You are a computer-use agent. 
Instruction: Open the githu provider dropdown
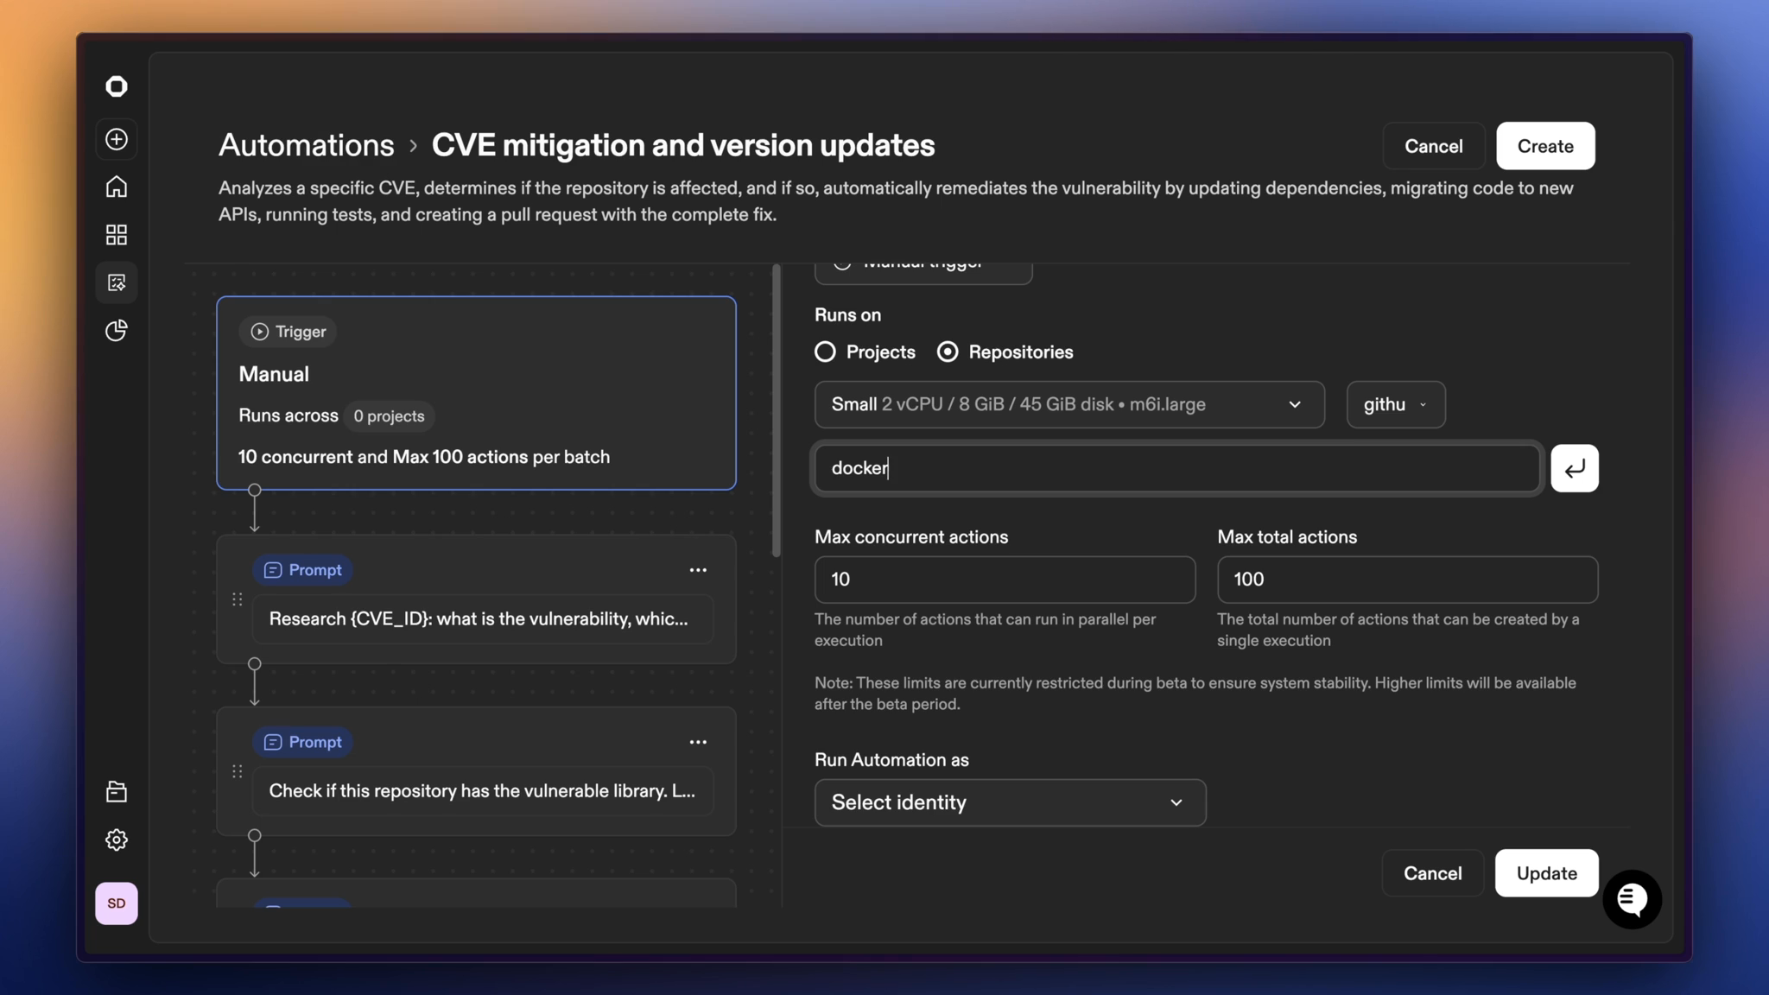coord(1395,404)
